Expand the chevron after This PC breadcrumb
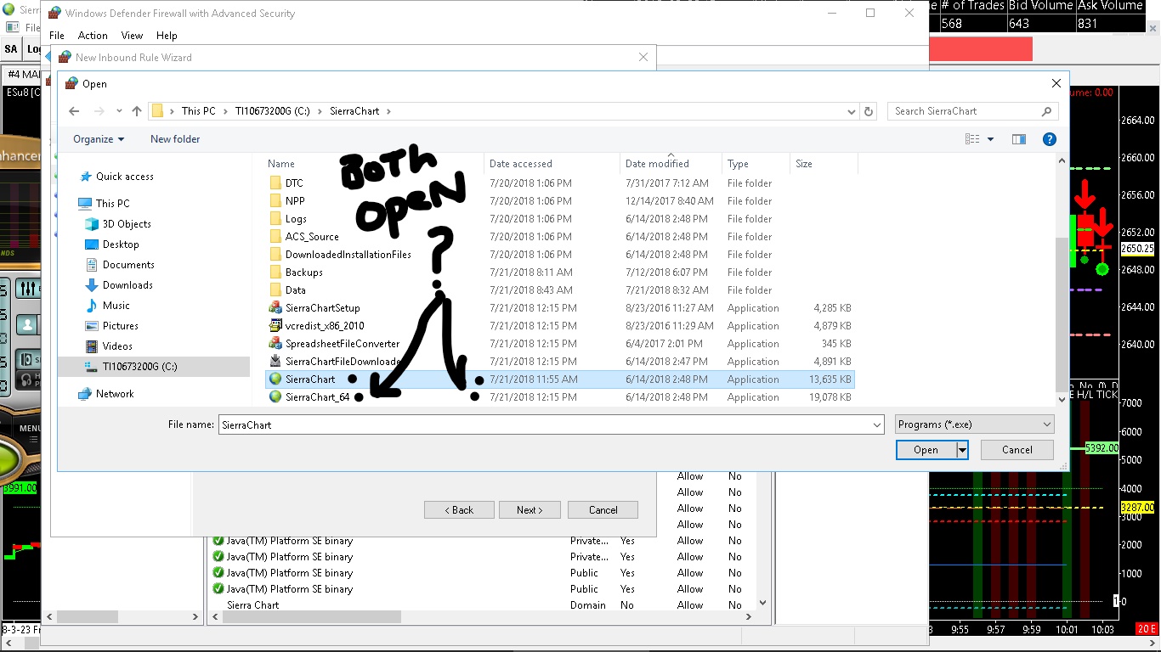The width and height of the screenshot is (1161, 652). pyautogui.click(x=224, y=111)
